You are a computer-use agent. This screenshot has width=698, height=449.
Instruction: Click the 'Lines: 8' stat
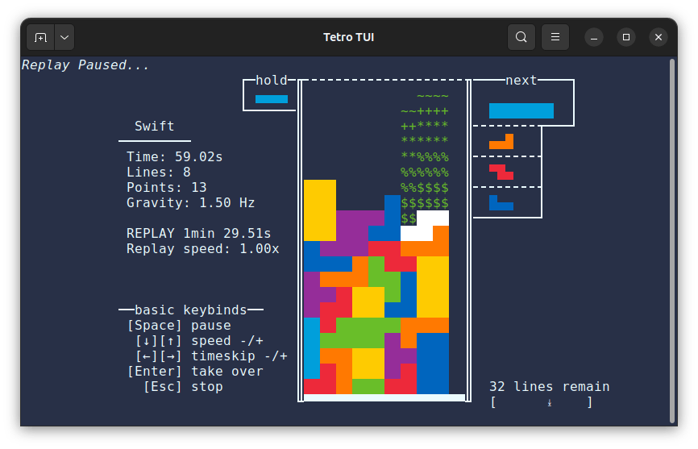(x=159, y=172)
